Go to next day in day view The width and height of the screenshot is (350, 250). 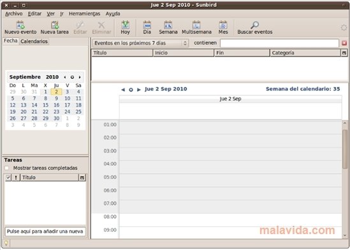[139, 90]
